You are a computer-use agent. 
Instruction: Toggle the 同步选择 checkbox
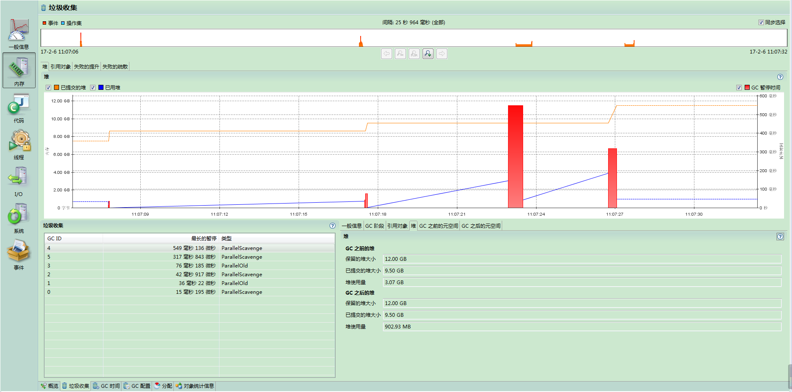tap(761, 23)
